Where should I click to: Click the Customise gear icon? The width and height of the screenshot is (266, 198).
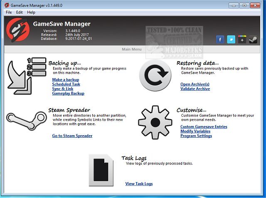(x=155, y=122)
